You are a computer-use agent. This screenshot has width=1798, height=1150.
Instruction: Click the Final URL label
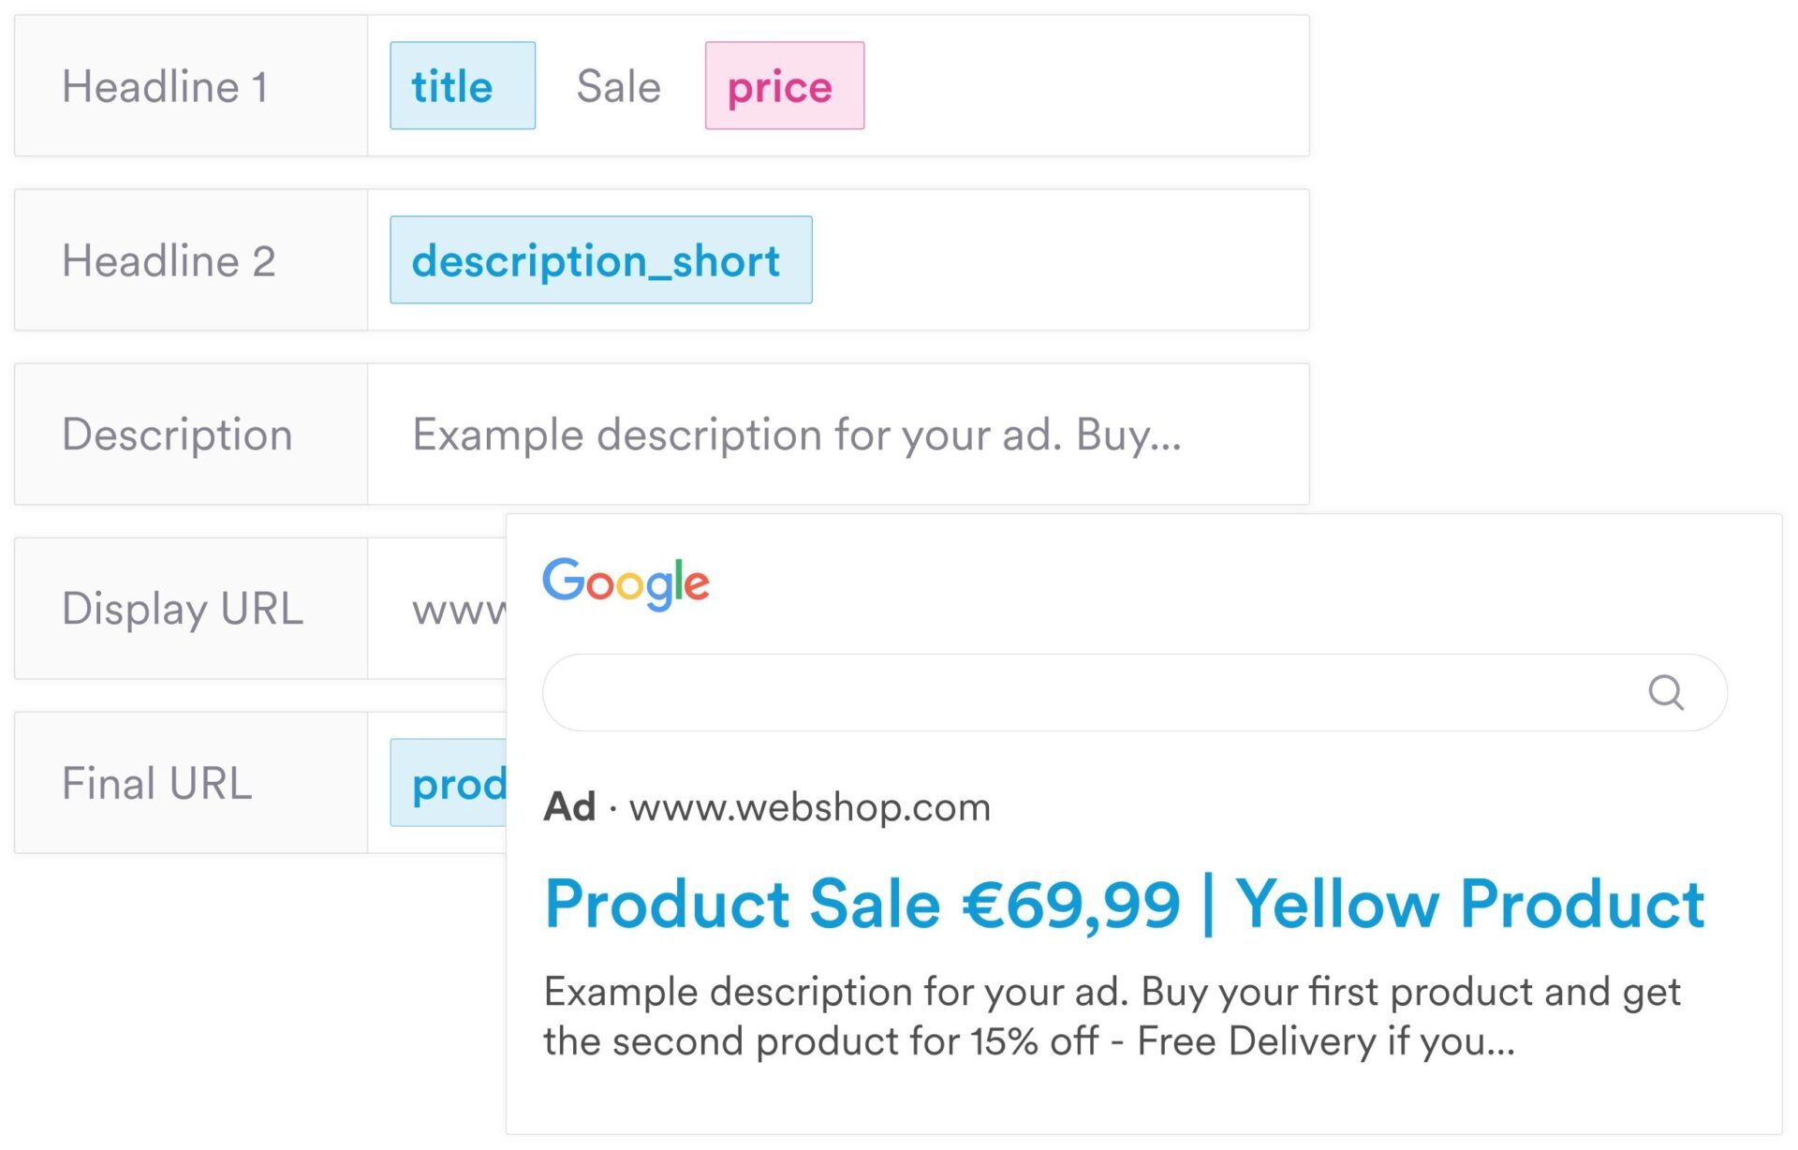[156, 783]
